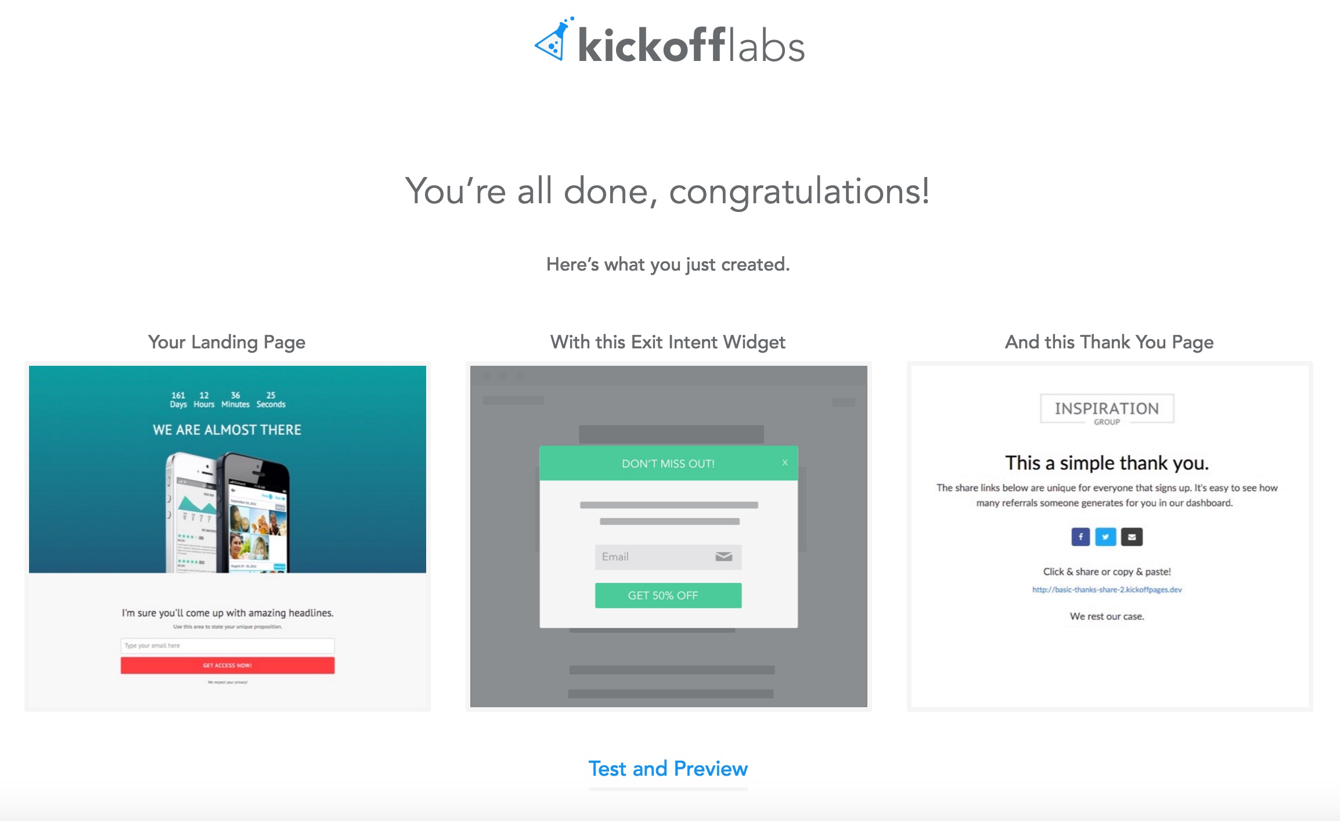Viewport: 1340px width, 821px height.
Task: Click the Twitter share icon
Action: pos(1105,537)
